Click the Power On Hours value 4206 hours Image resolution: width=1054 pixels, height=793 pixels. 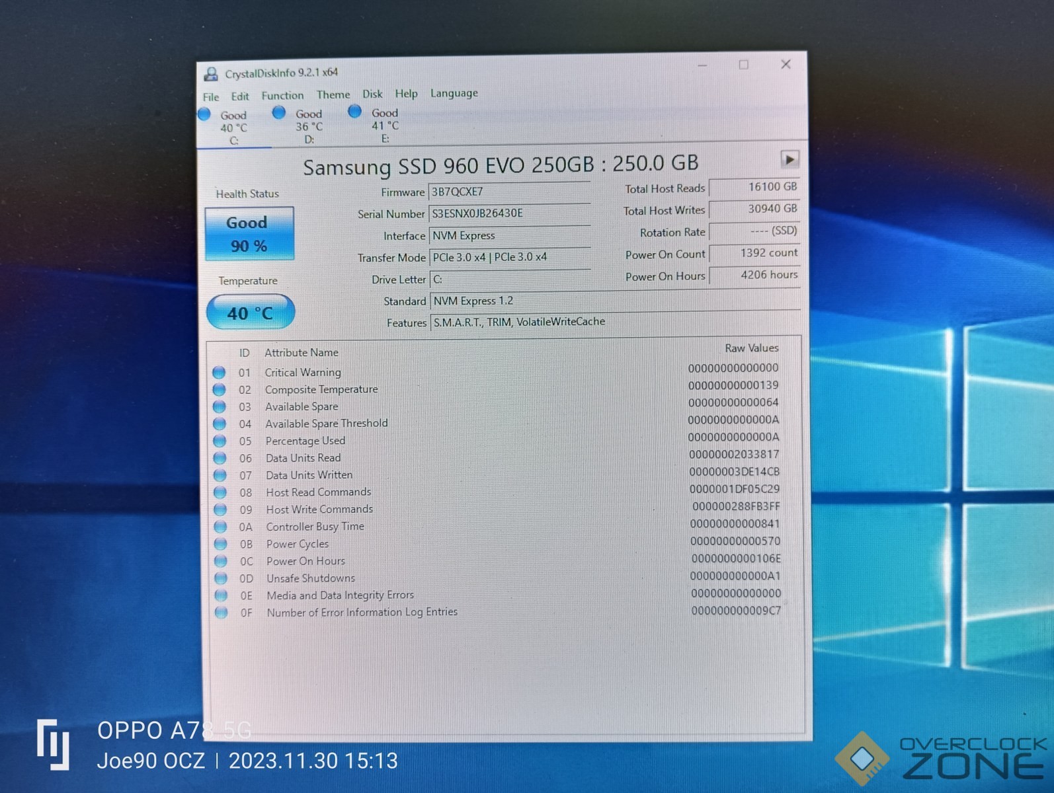pyautogui.click(x=754, y=275)
